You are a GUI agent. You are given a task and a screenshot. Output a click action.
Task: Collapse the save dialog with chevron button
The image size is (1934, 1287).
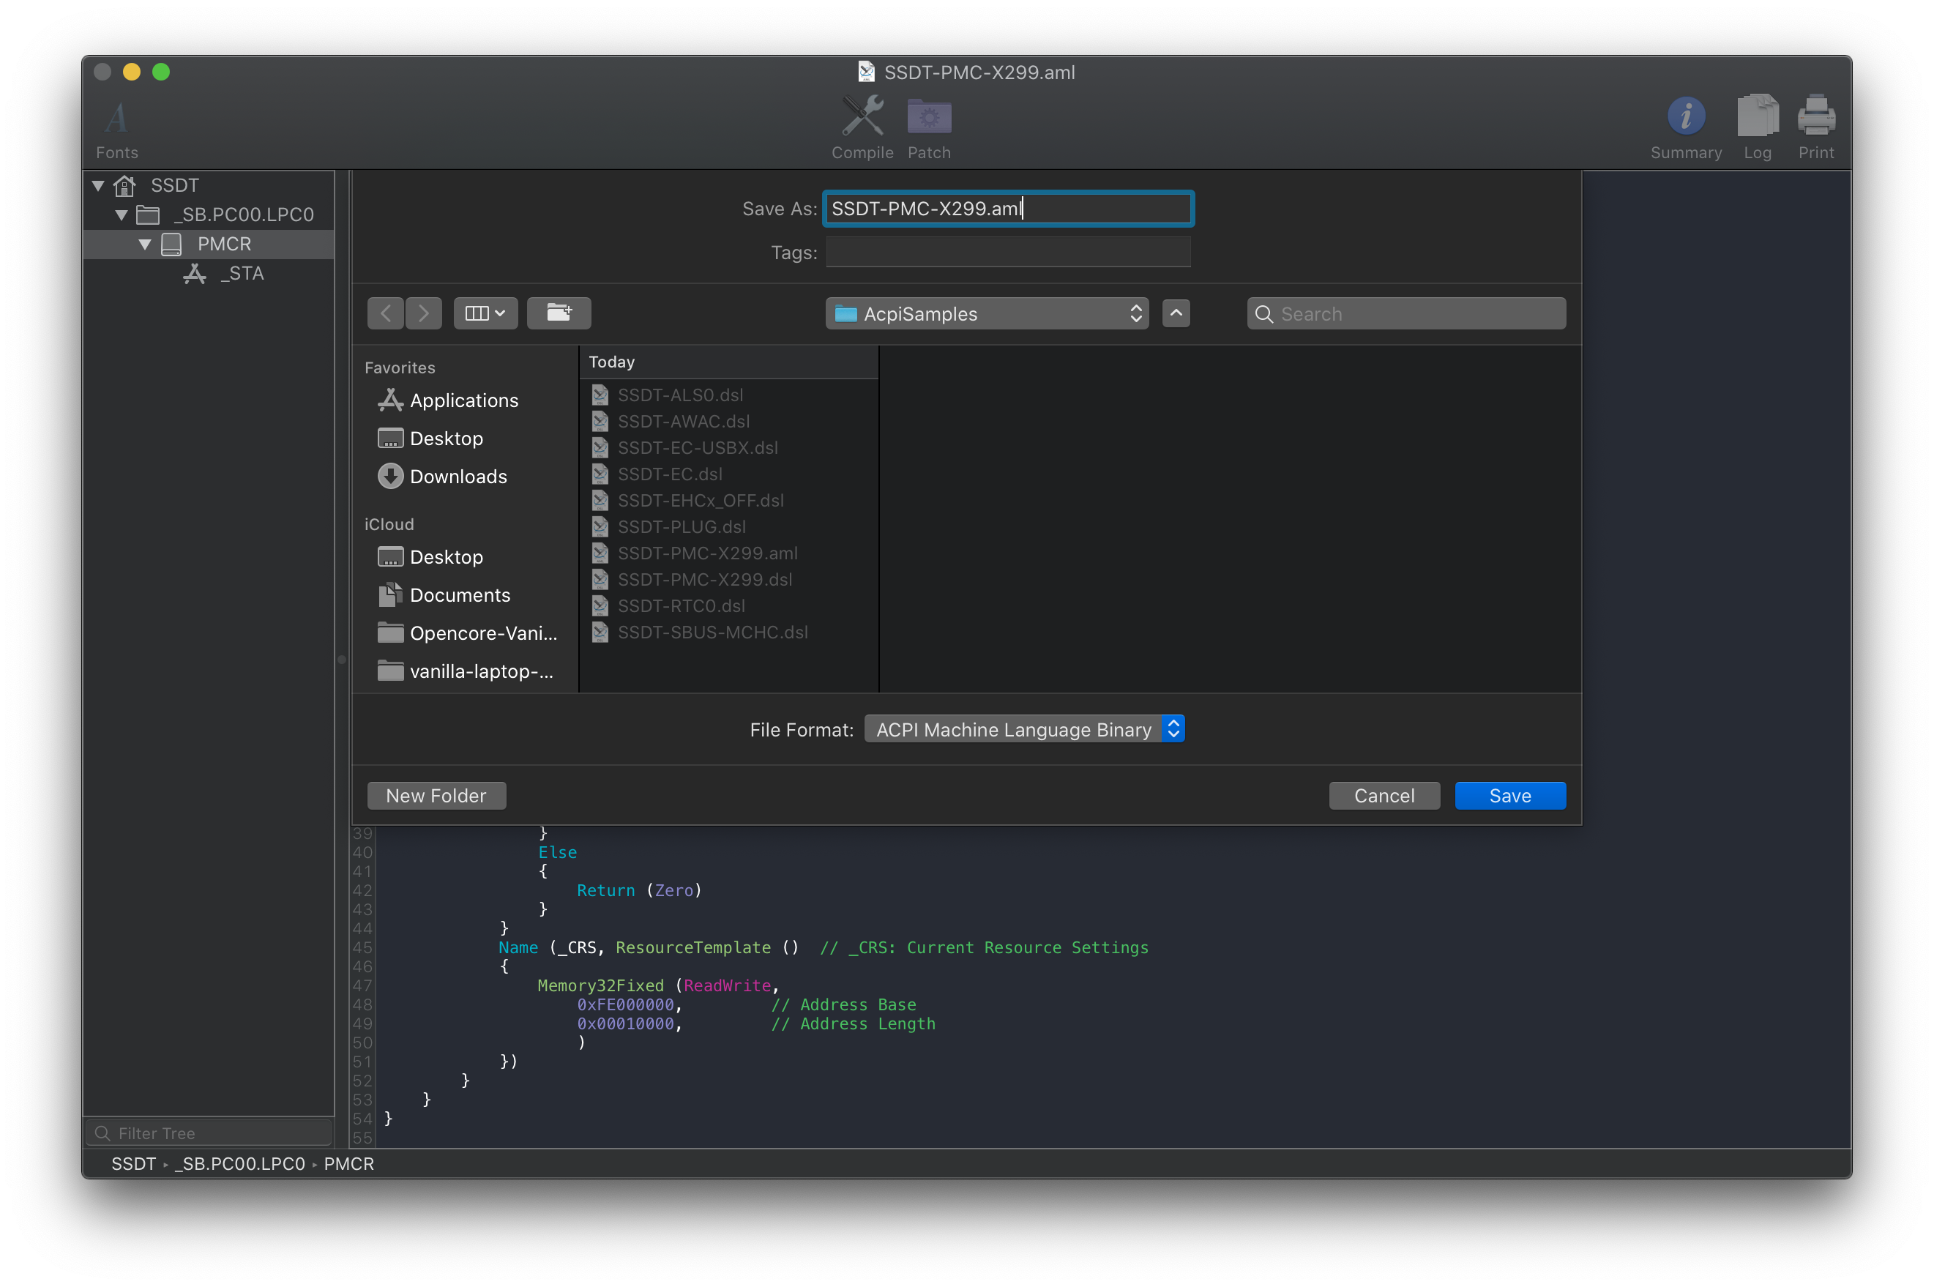point(1176,313)
